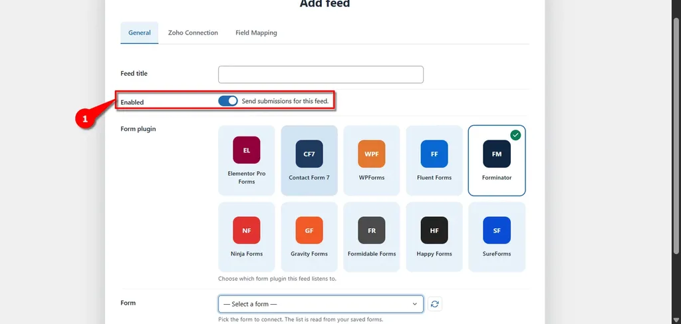The image size is (681, 324).
Task: Select the Fluent Forms plugin
Action: (434, 161)
